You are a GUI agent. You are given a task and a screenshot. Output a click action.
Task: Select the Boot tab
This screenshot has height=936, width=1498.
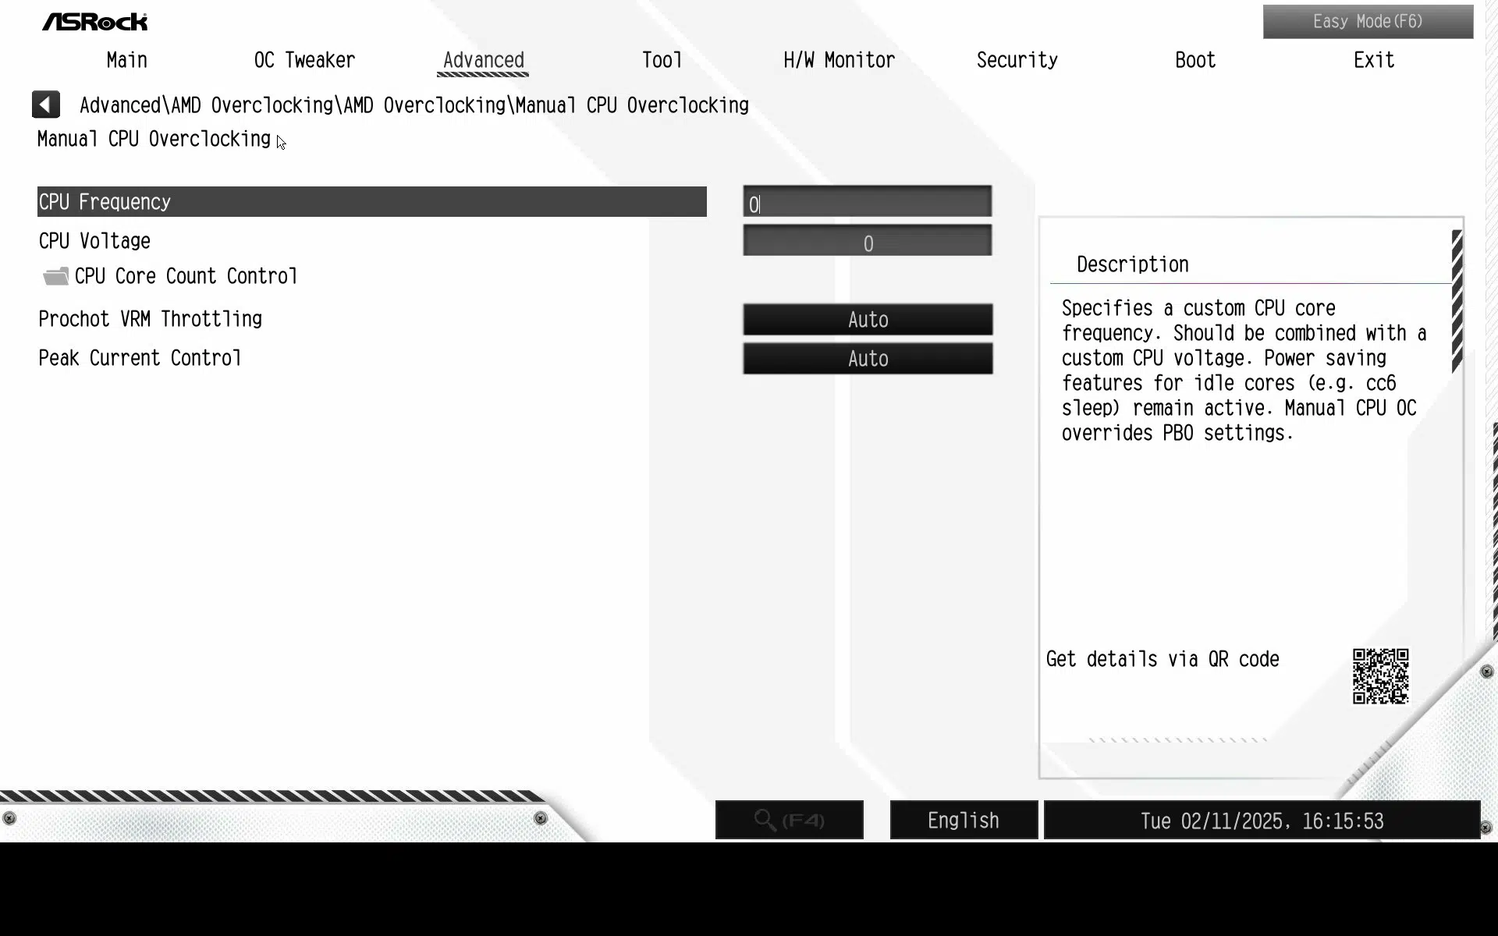[1195, 60]
